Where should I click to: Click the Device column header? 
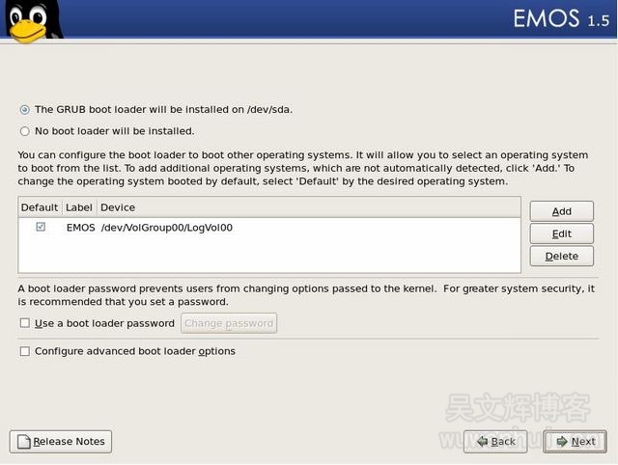pos(118,207)
